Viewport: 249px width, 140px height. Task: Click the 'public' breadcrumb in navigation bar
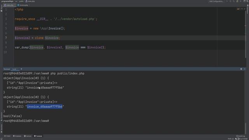21,1
